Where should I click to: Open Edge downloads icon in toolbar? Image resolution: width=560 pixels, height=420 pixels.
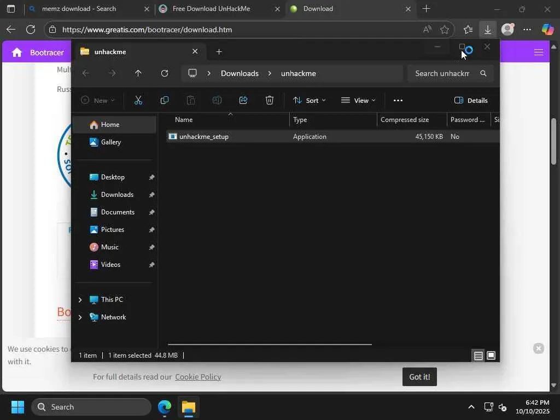click(487, 30)
